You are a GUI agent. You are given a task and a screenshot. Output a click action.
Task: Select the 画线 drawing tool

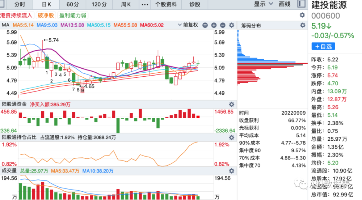[x=285, y=4]
